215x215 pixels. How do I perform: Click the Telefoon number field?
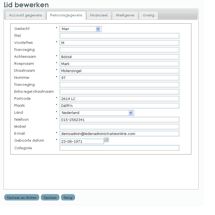pos(119,120)
